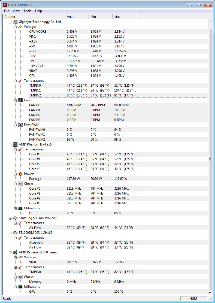The height and width of the screenshot is (303, 215).
Task: Collapse the Samsung SSD 840 PRO node
Action: [10, 218]
